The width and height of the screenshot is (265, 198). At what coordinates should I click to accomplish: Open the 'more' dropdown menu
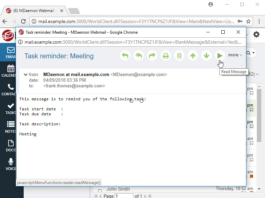[x=235, y=55]
